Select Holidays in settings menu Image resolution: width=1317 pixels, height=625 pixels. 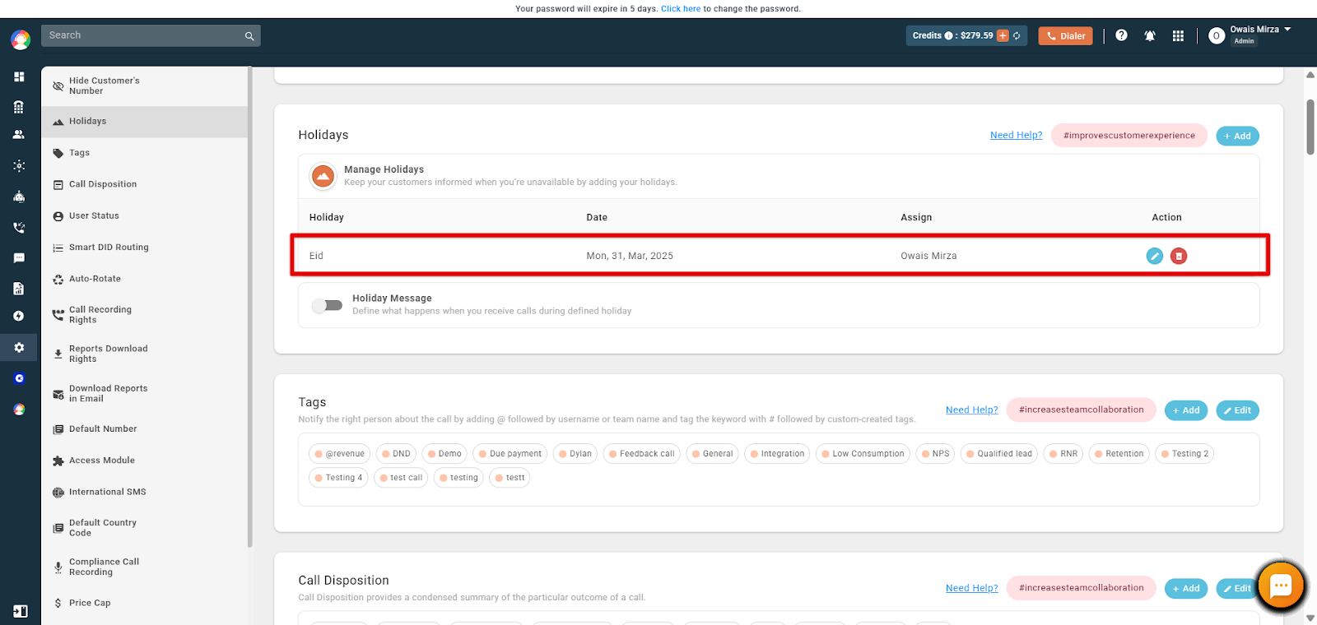tap(145, 122)
